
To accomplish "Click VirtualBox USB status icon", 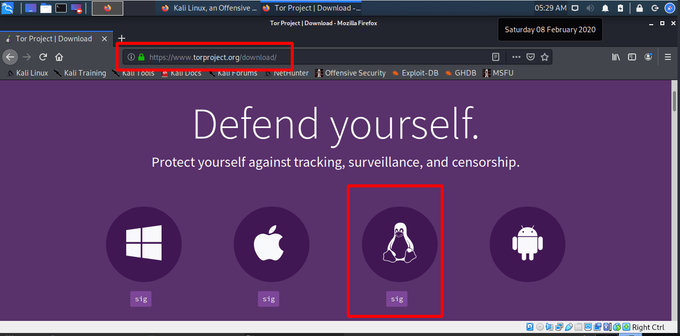I will (568, 327).
